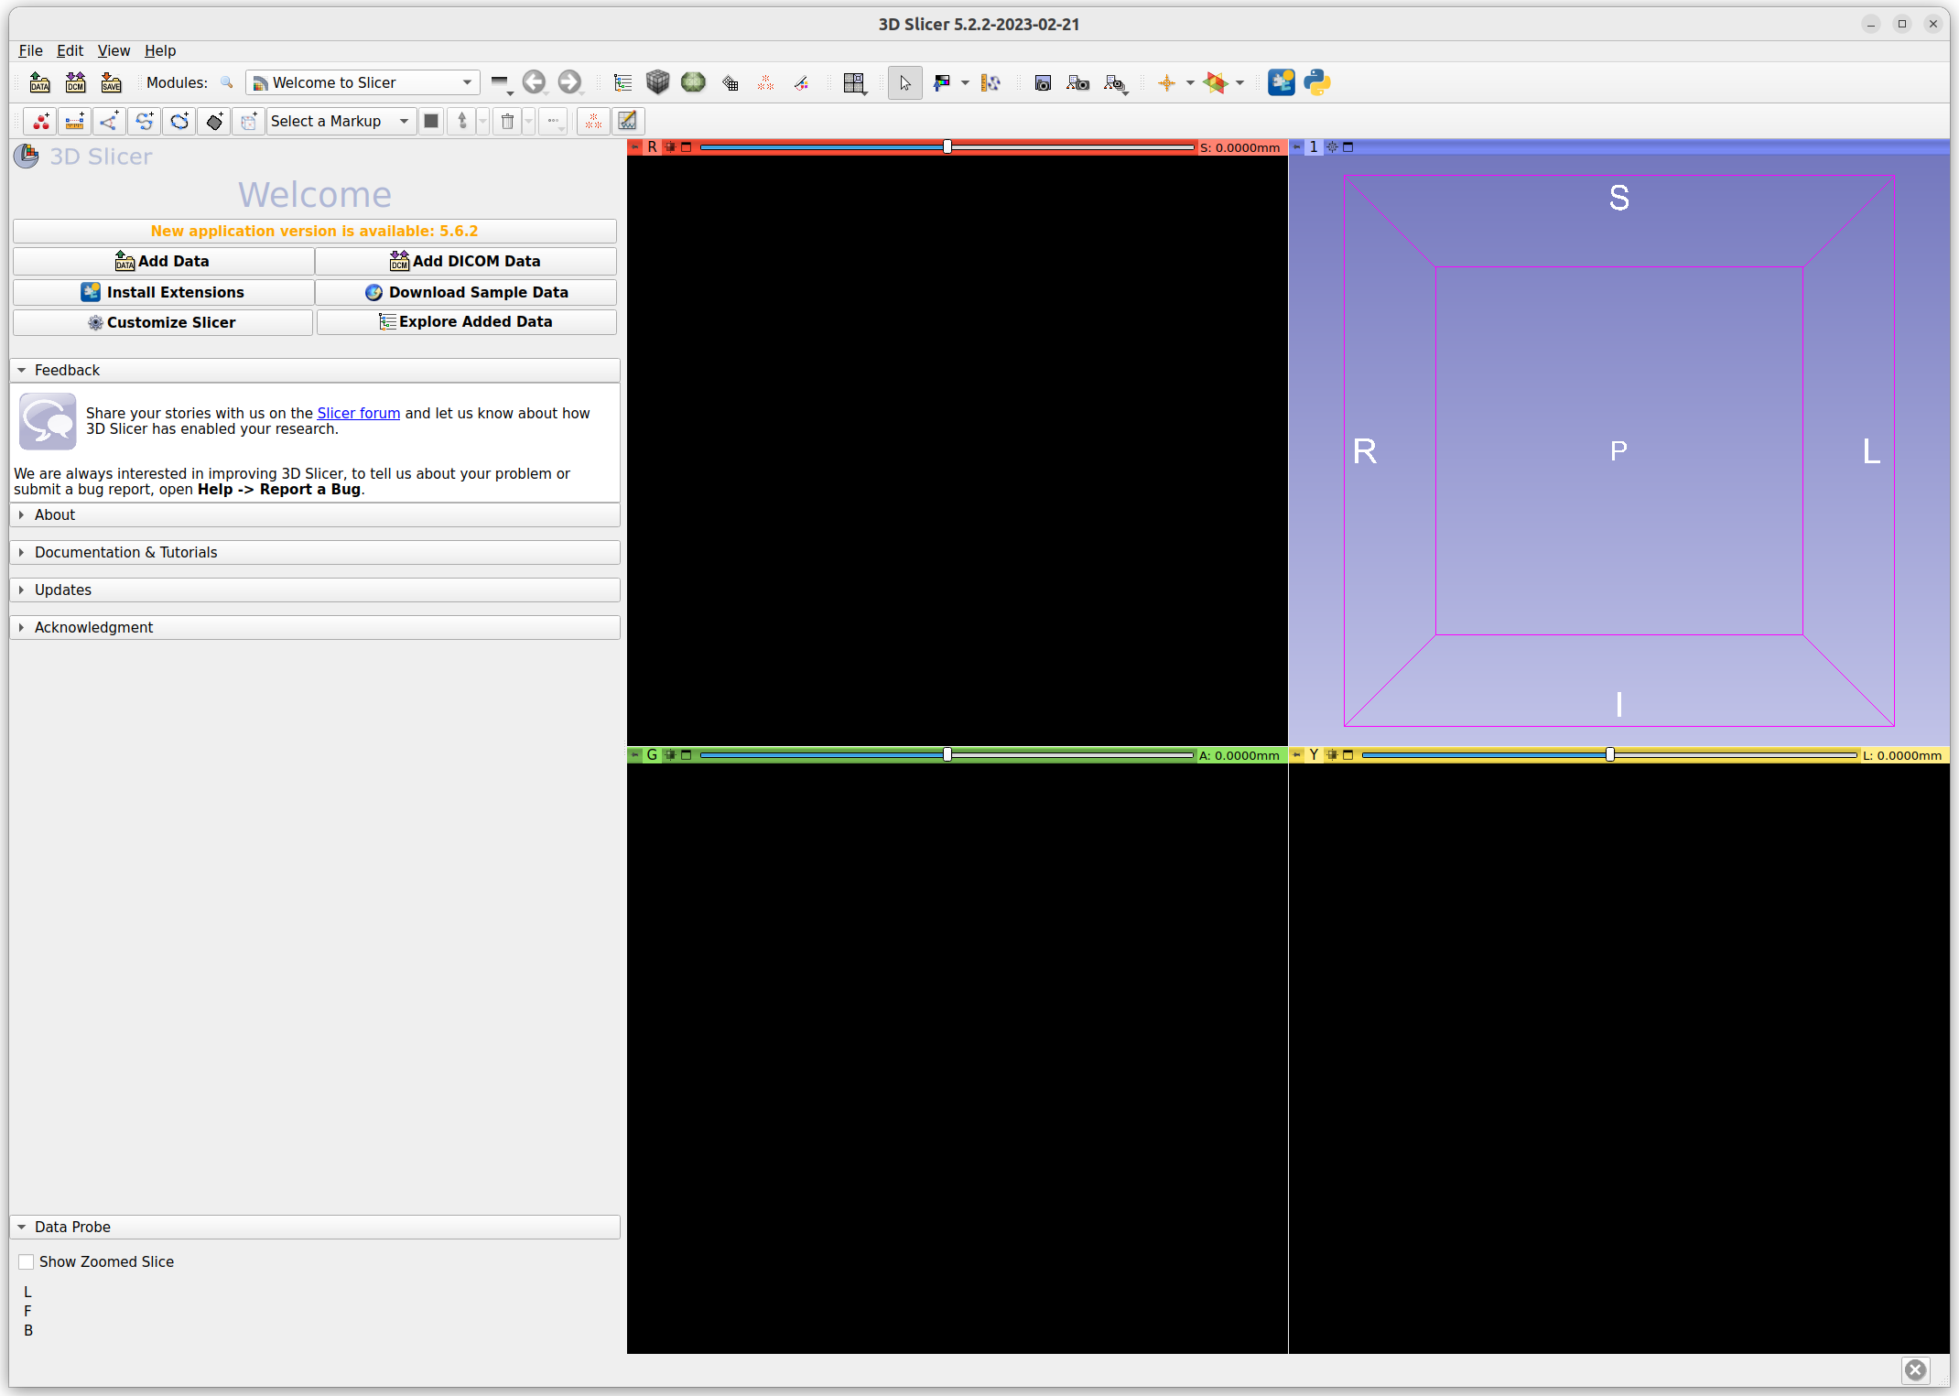
Task: Create new point list markup
Action: pos(40,121)
